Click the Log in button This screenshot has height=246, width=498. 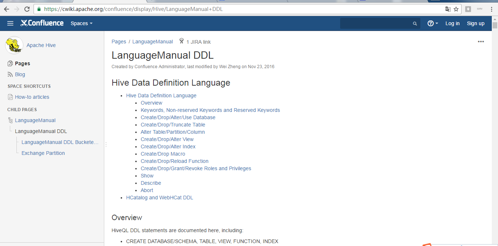tap(452, 23)
